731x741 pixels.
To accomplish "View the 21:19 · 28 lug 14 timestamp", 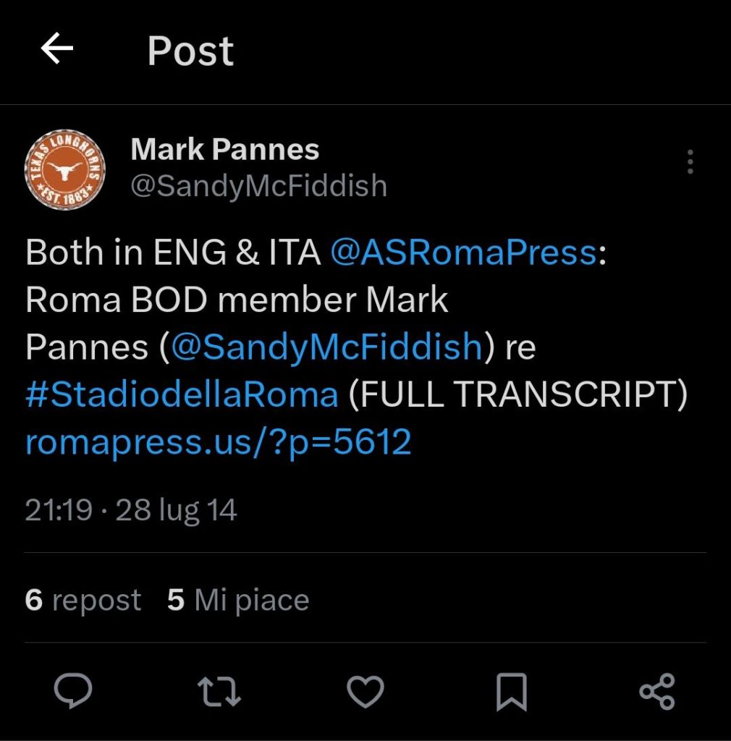I will (131, 510).
